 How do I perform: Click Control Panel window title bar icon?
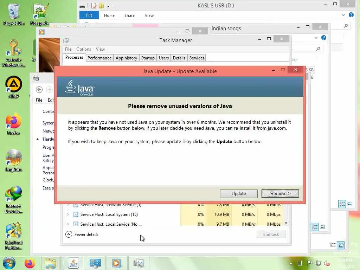[x=36, y=78]
